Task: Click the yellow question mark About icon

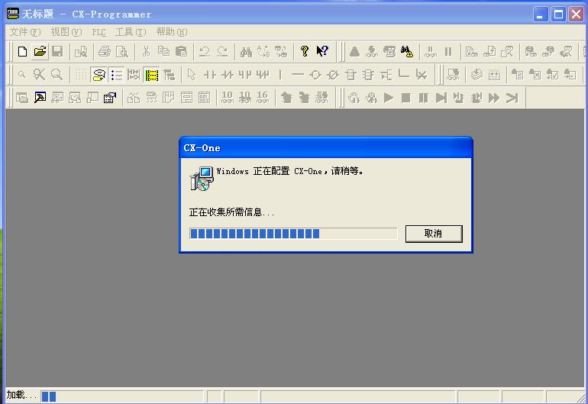Action: coord(305,52)
